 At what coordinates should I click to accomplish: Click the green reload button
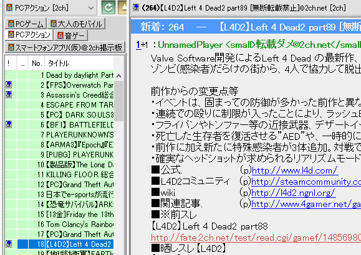[x=108, y=7]
